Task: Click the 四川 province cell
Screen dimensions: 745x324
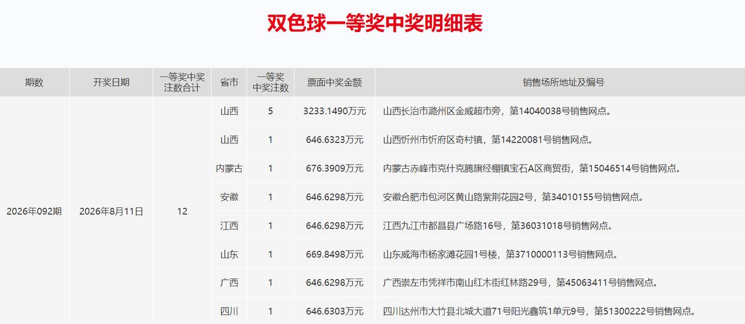Action: point(229,311)
